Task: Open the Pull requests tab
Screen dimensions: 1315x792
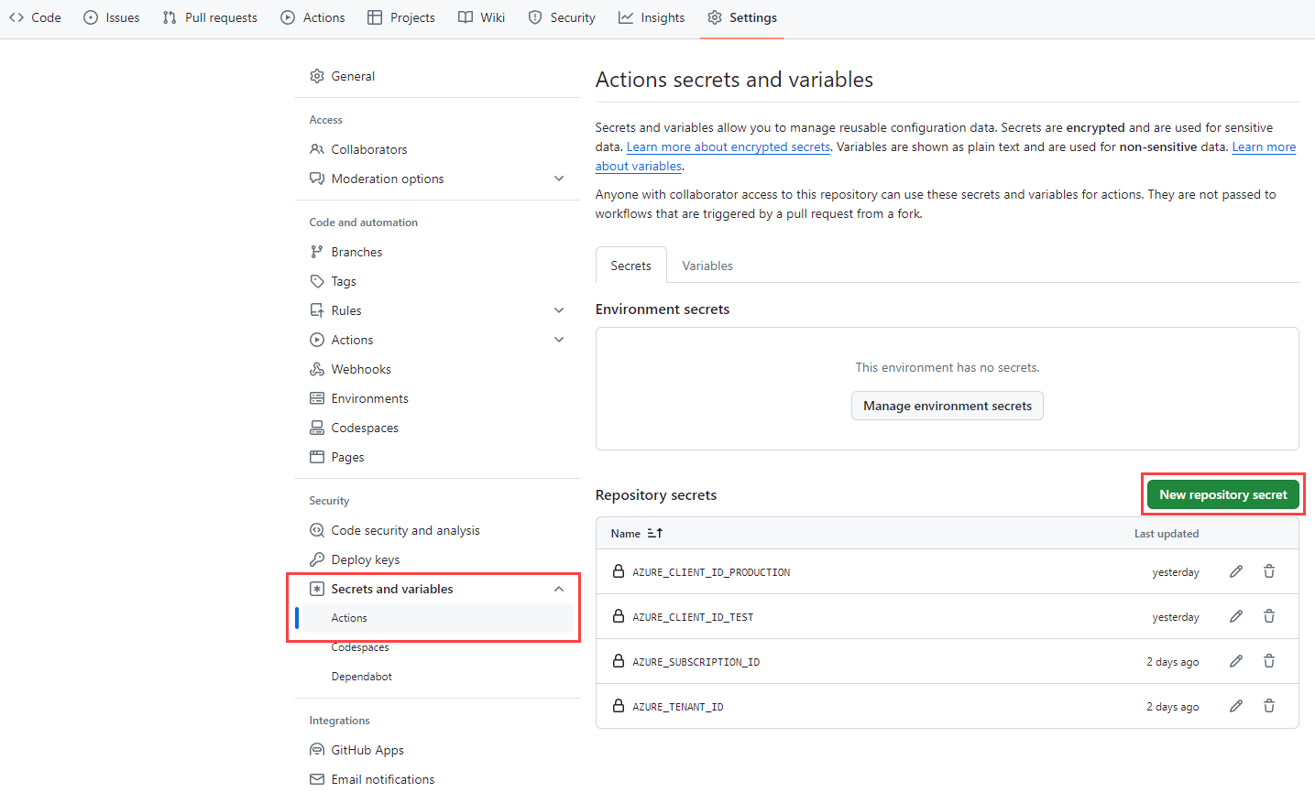Action: pos(210,17)
